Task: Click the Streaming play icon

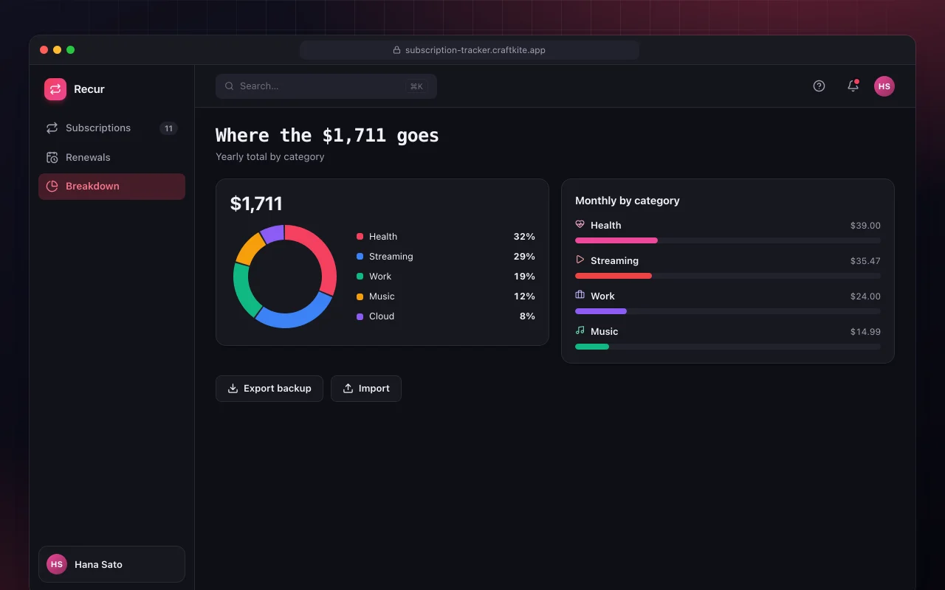Action: tap(580, 260)
